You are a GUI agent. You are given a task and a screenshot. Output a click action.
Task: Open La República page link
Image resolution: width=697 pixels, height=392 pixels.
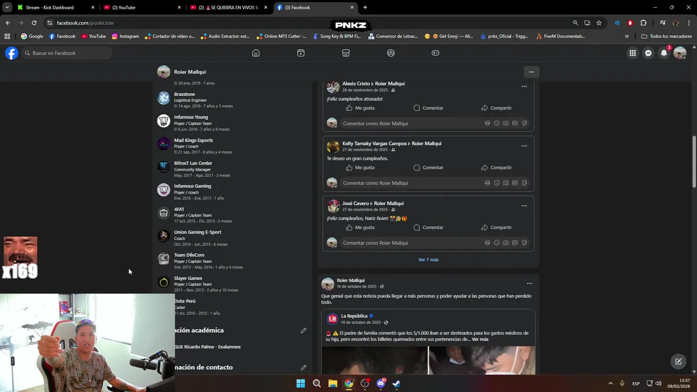click(x=354, y=316)
